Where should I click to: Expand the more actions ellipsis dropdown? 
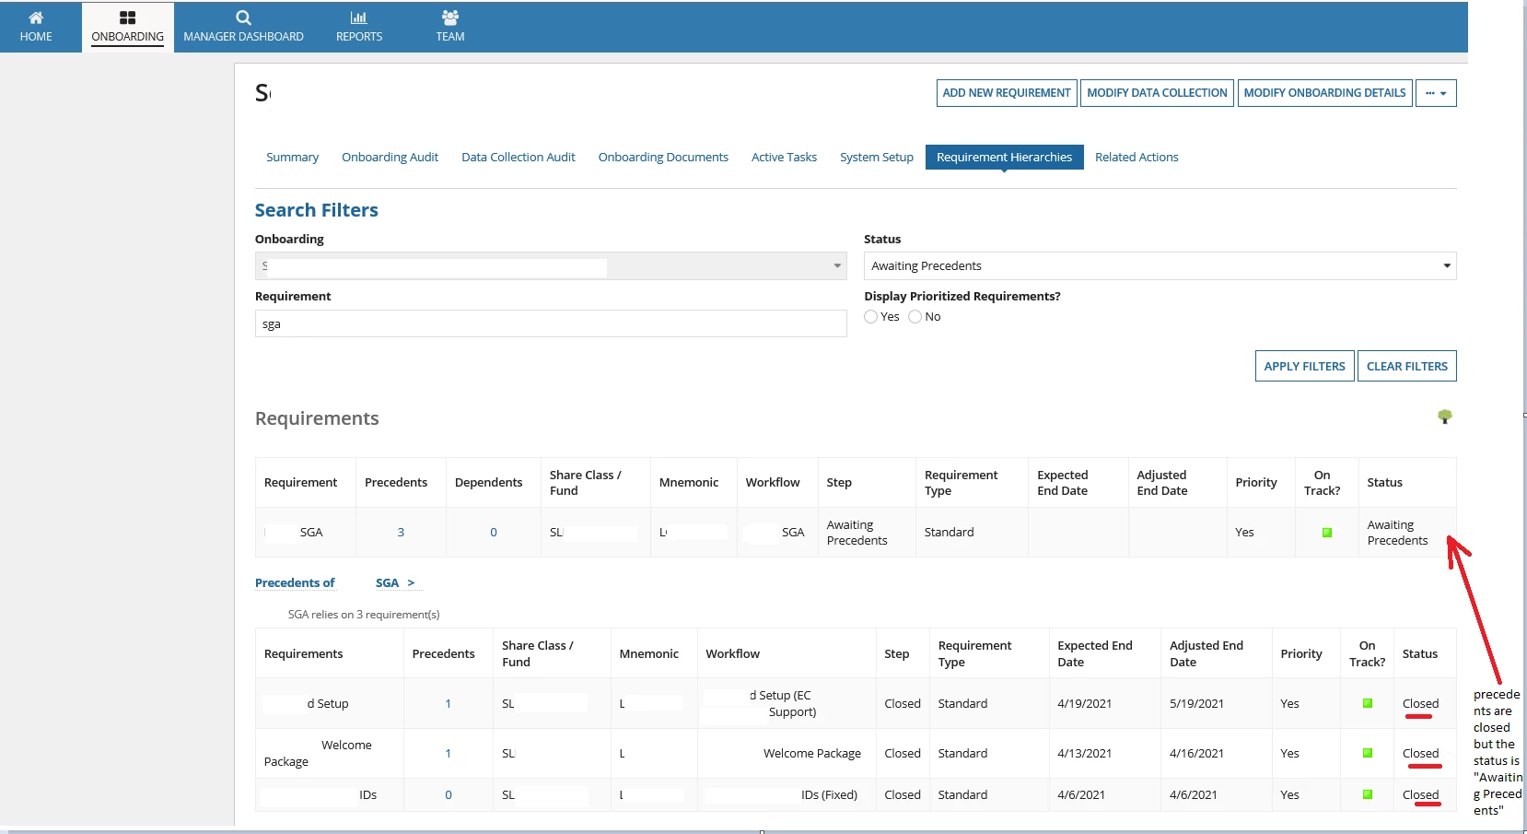[1436, 93]
